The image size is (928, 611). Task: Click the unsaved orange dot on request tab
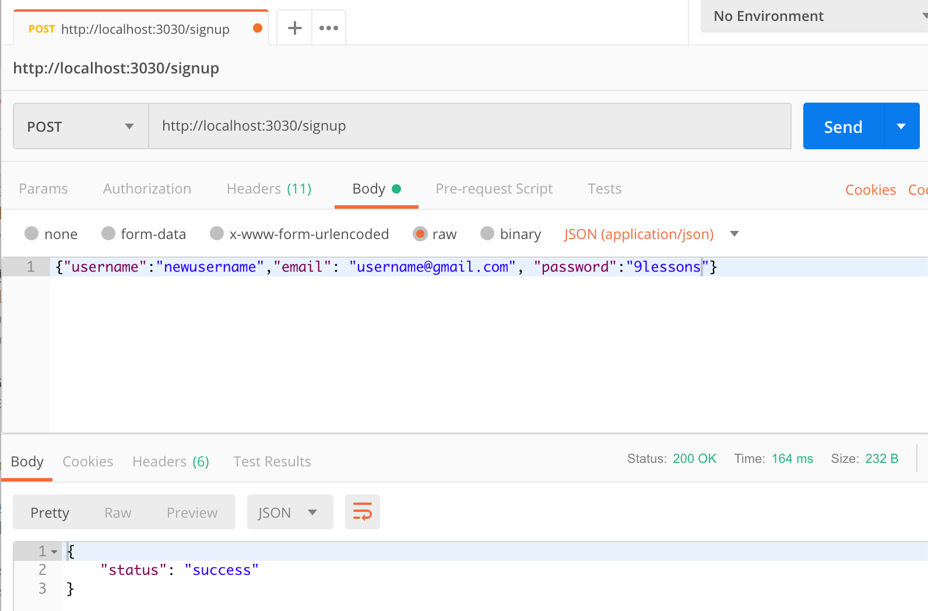tap(257, 28)
